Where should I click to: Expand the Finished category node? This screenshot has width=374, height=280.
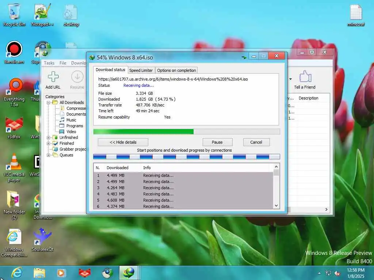(49, 143)
